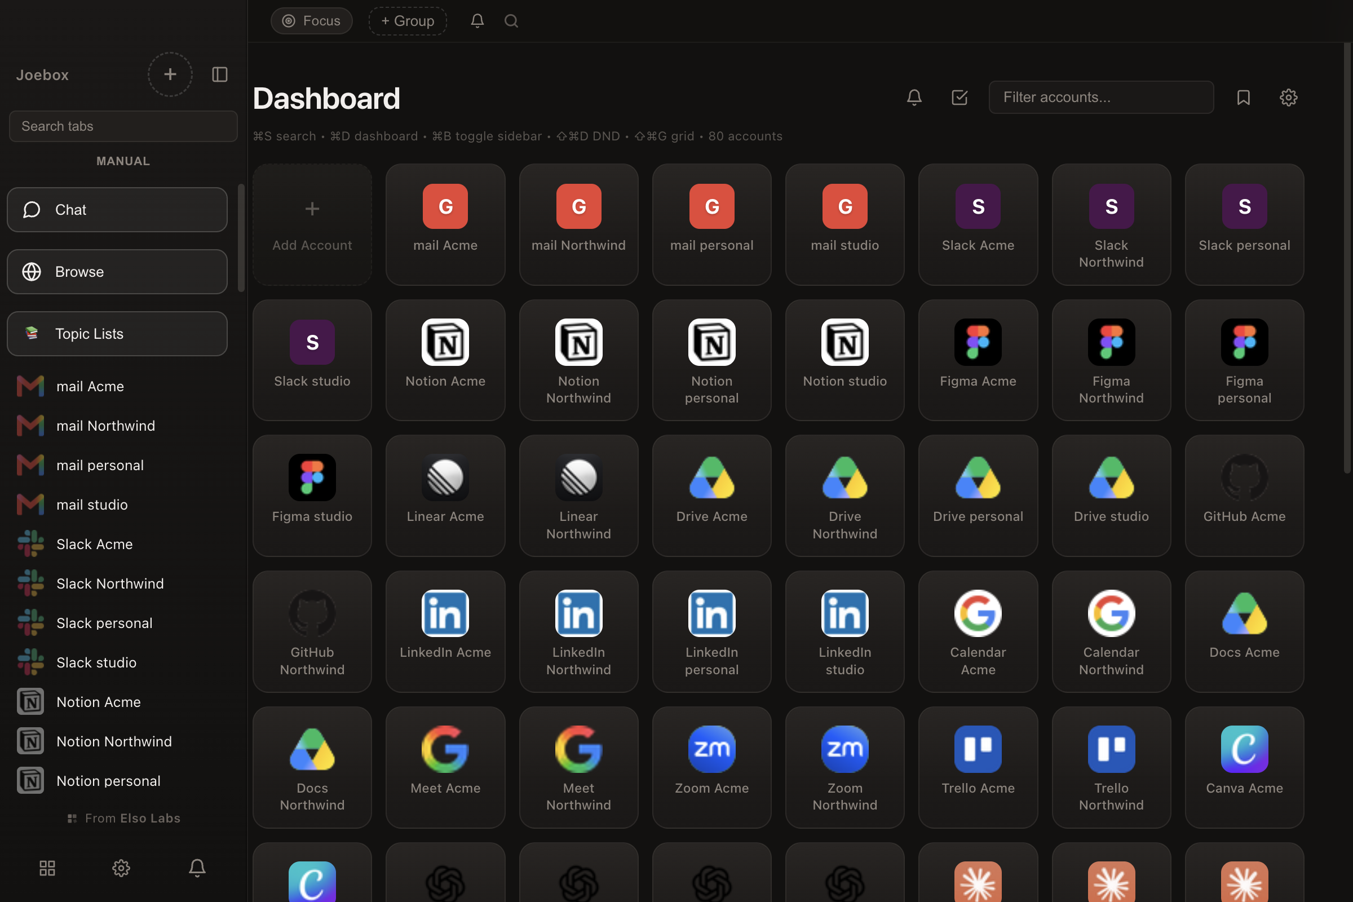Open Dashboard settings gear icon

pyautogui.click(x=1289, y=97)
